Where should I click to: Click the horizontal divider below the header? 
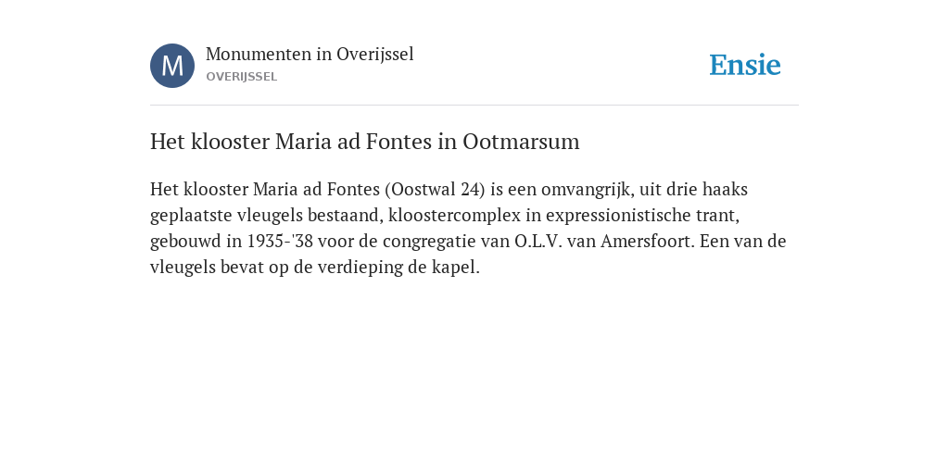coord(474,106)
